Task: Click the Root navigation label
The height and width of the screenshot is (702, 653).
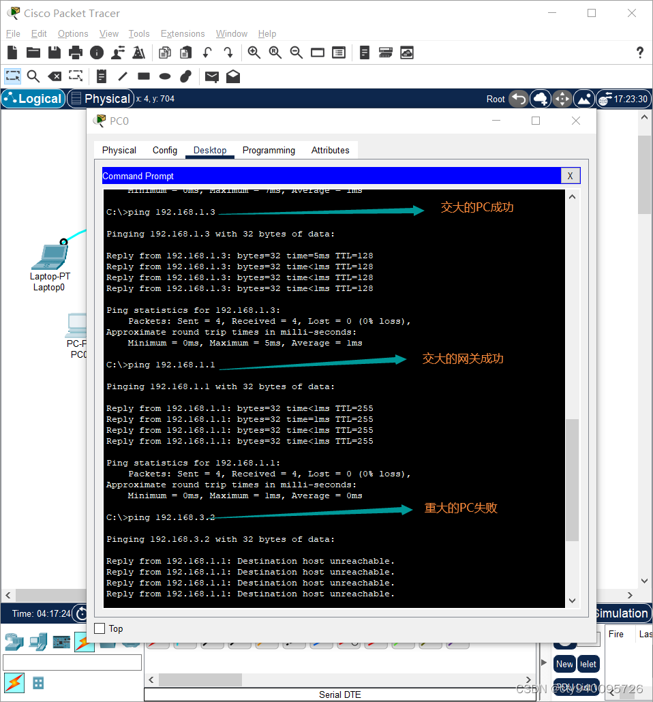Action: pyautogui.click(x=496, y=99)
